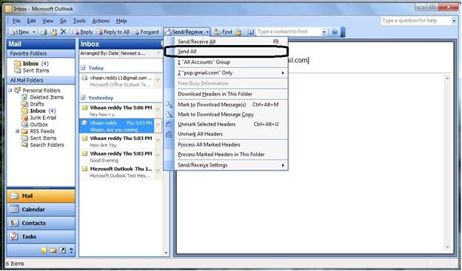The height and width of the screenshot is (271, 462).
Task: Collapse the Personal Folders tree node
Action: tap(10, 90)
